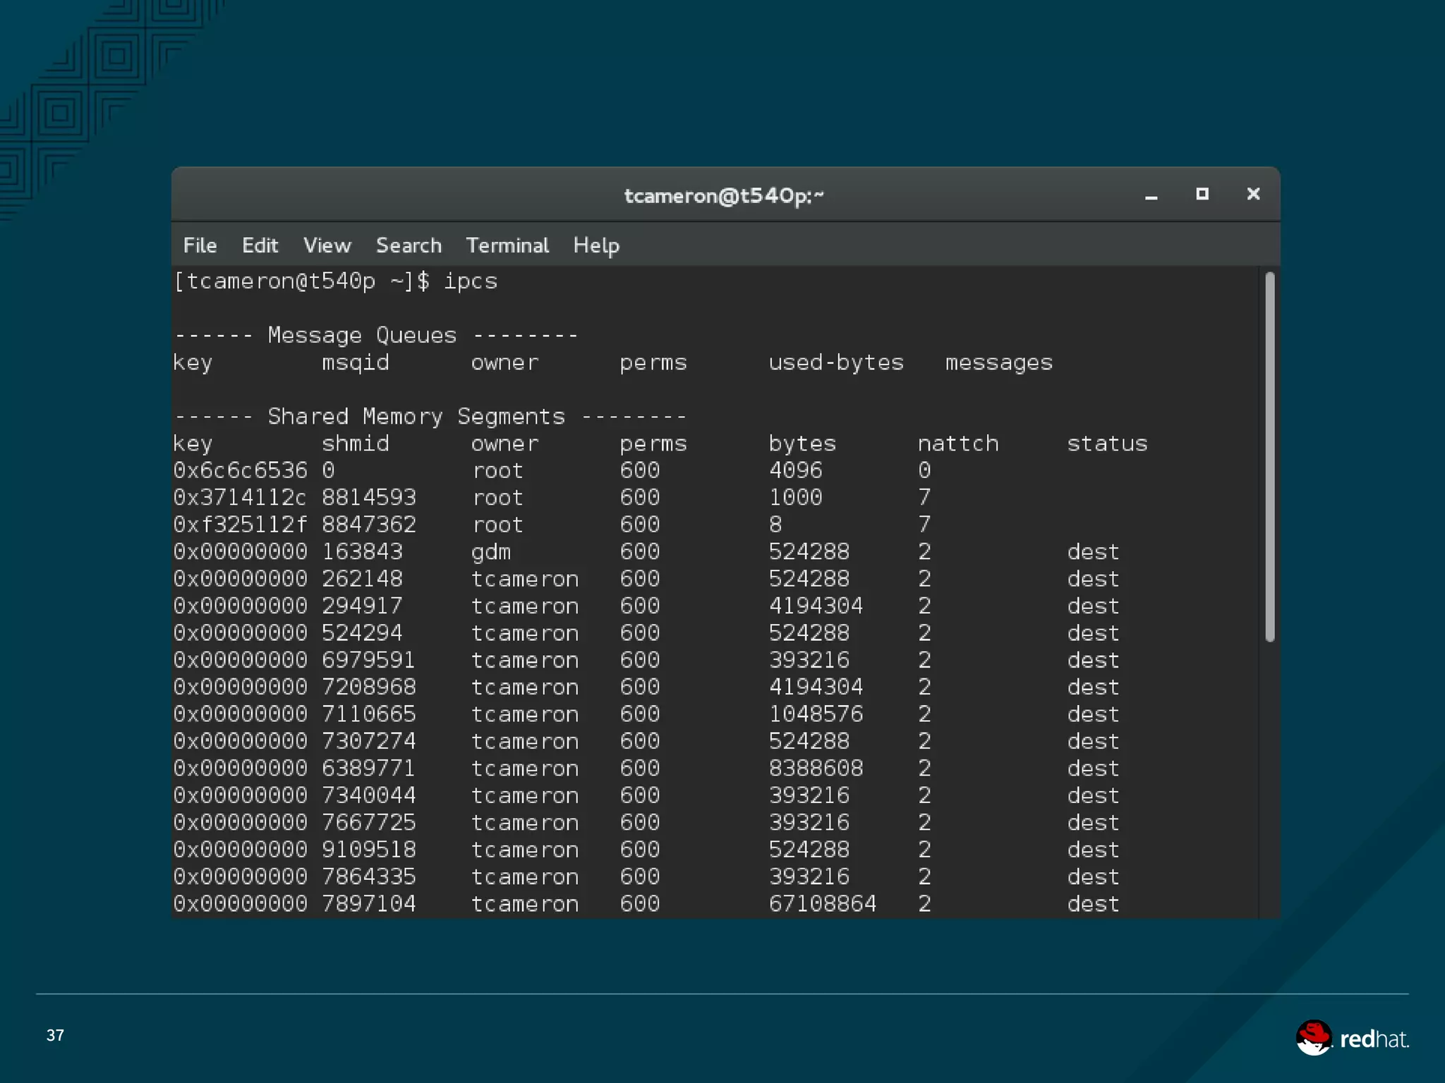Open the Search menu
The height and width of the screenshot is (1083, 1445).
tap(409, 245)
